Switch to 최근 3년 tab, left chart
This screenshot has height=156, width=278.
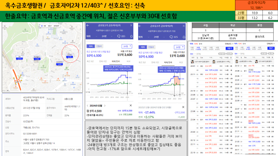click(90, 61)
